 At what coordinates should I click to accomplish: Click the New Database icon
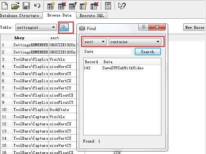[x=5, y=6]
